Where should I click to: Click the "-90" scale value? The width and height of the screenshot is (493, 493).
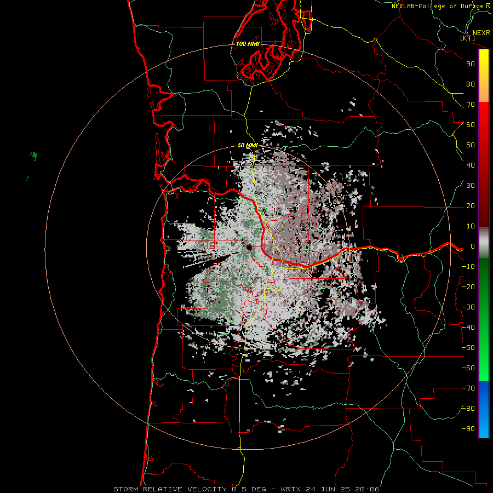click(x=468, y=429)
